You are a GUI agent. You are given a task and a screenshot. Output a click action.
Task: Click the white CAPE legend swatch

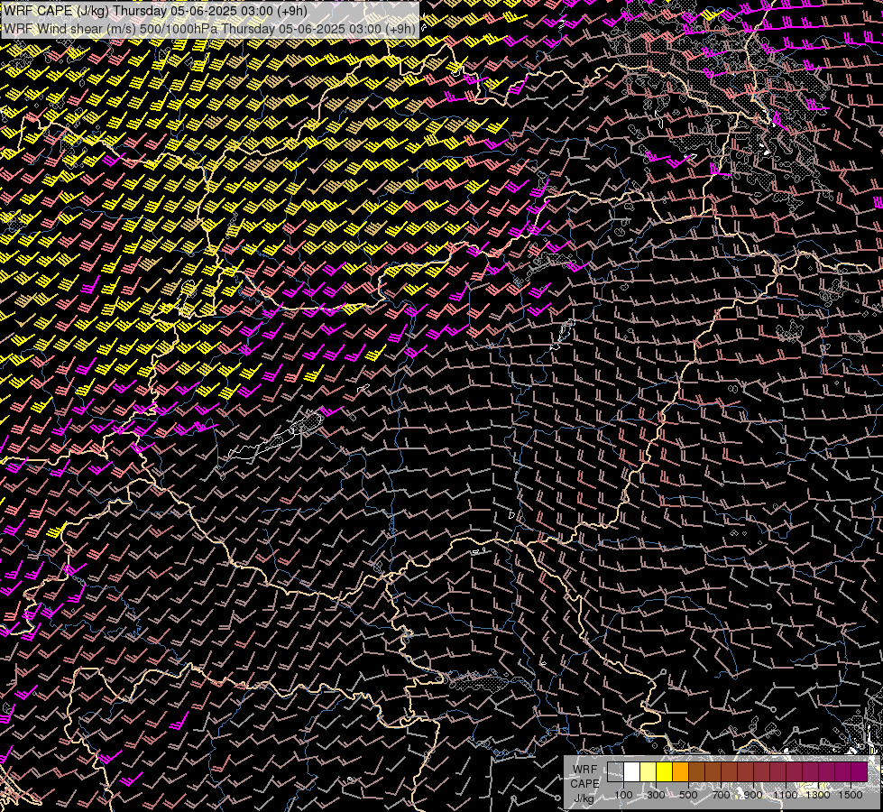[x=632, y=772]
